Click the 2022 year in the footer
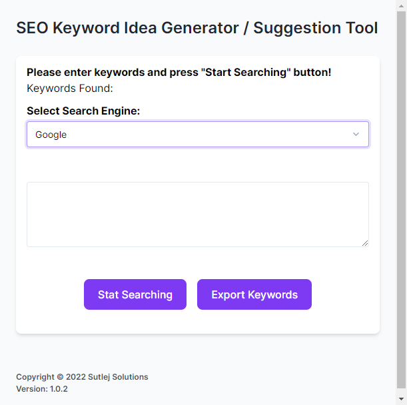407x405 pixels. (75, 377)
